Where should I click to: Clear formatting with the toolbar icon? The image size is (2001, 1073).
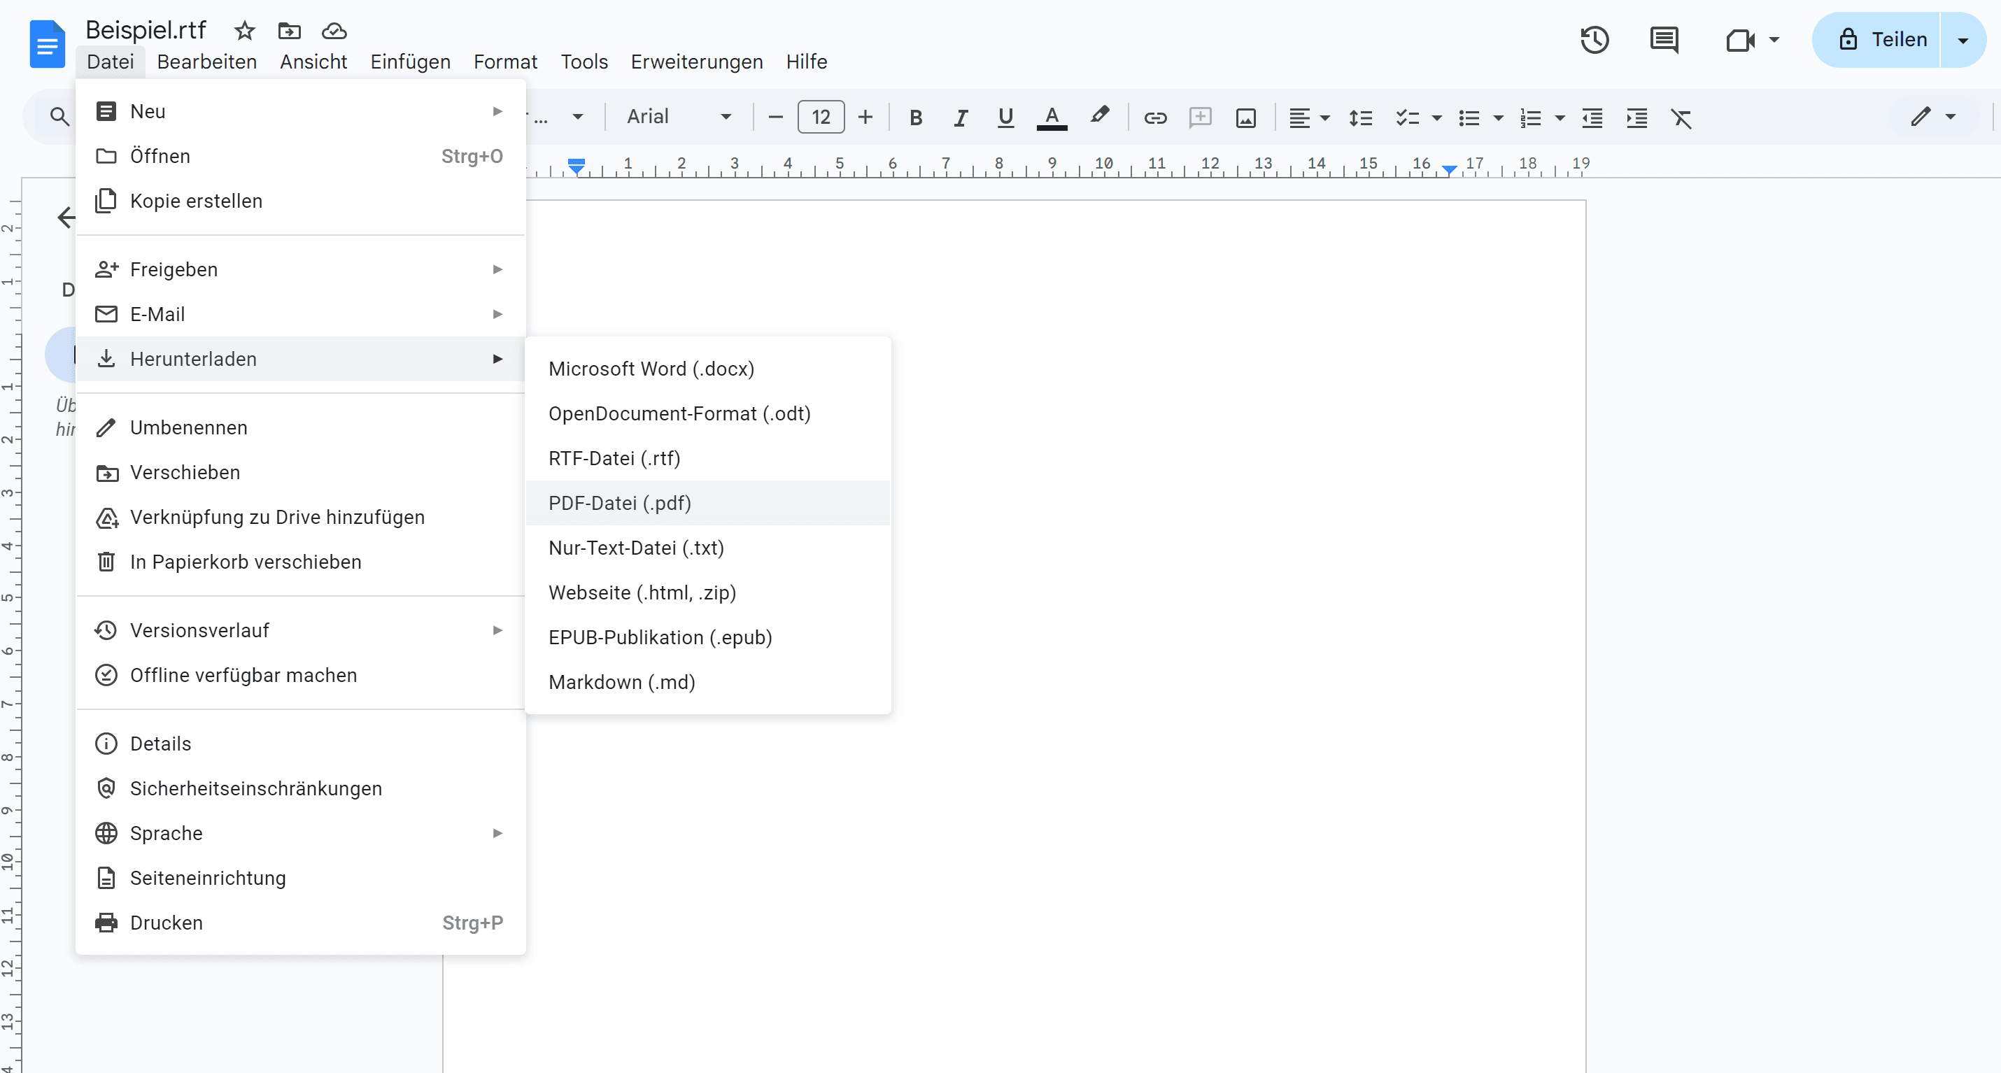pos(1682,118)
